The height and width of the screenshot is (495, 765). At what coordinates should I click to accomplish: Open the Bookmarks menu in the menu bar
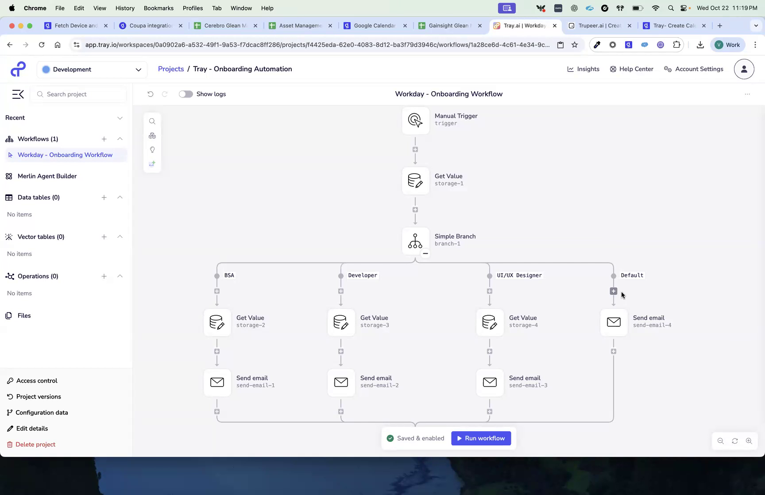158,8
